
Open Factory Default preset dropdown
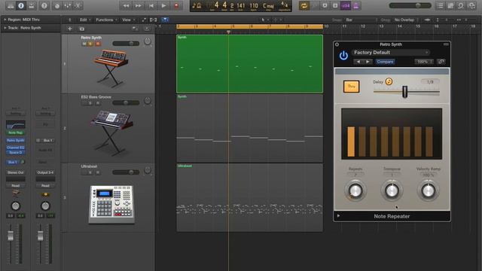391,53
